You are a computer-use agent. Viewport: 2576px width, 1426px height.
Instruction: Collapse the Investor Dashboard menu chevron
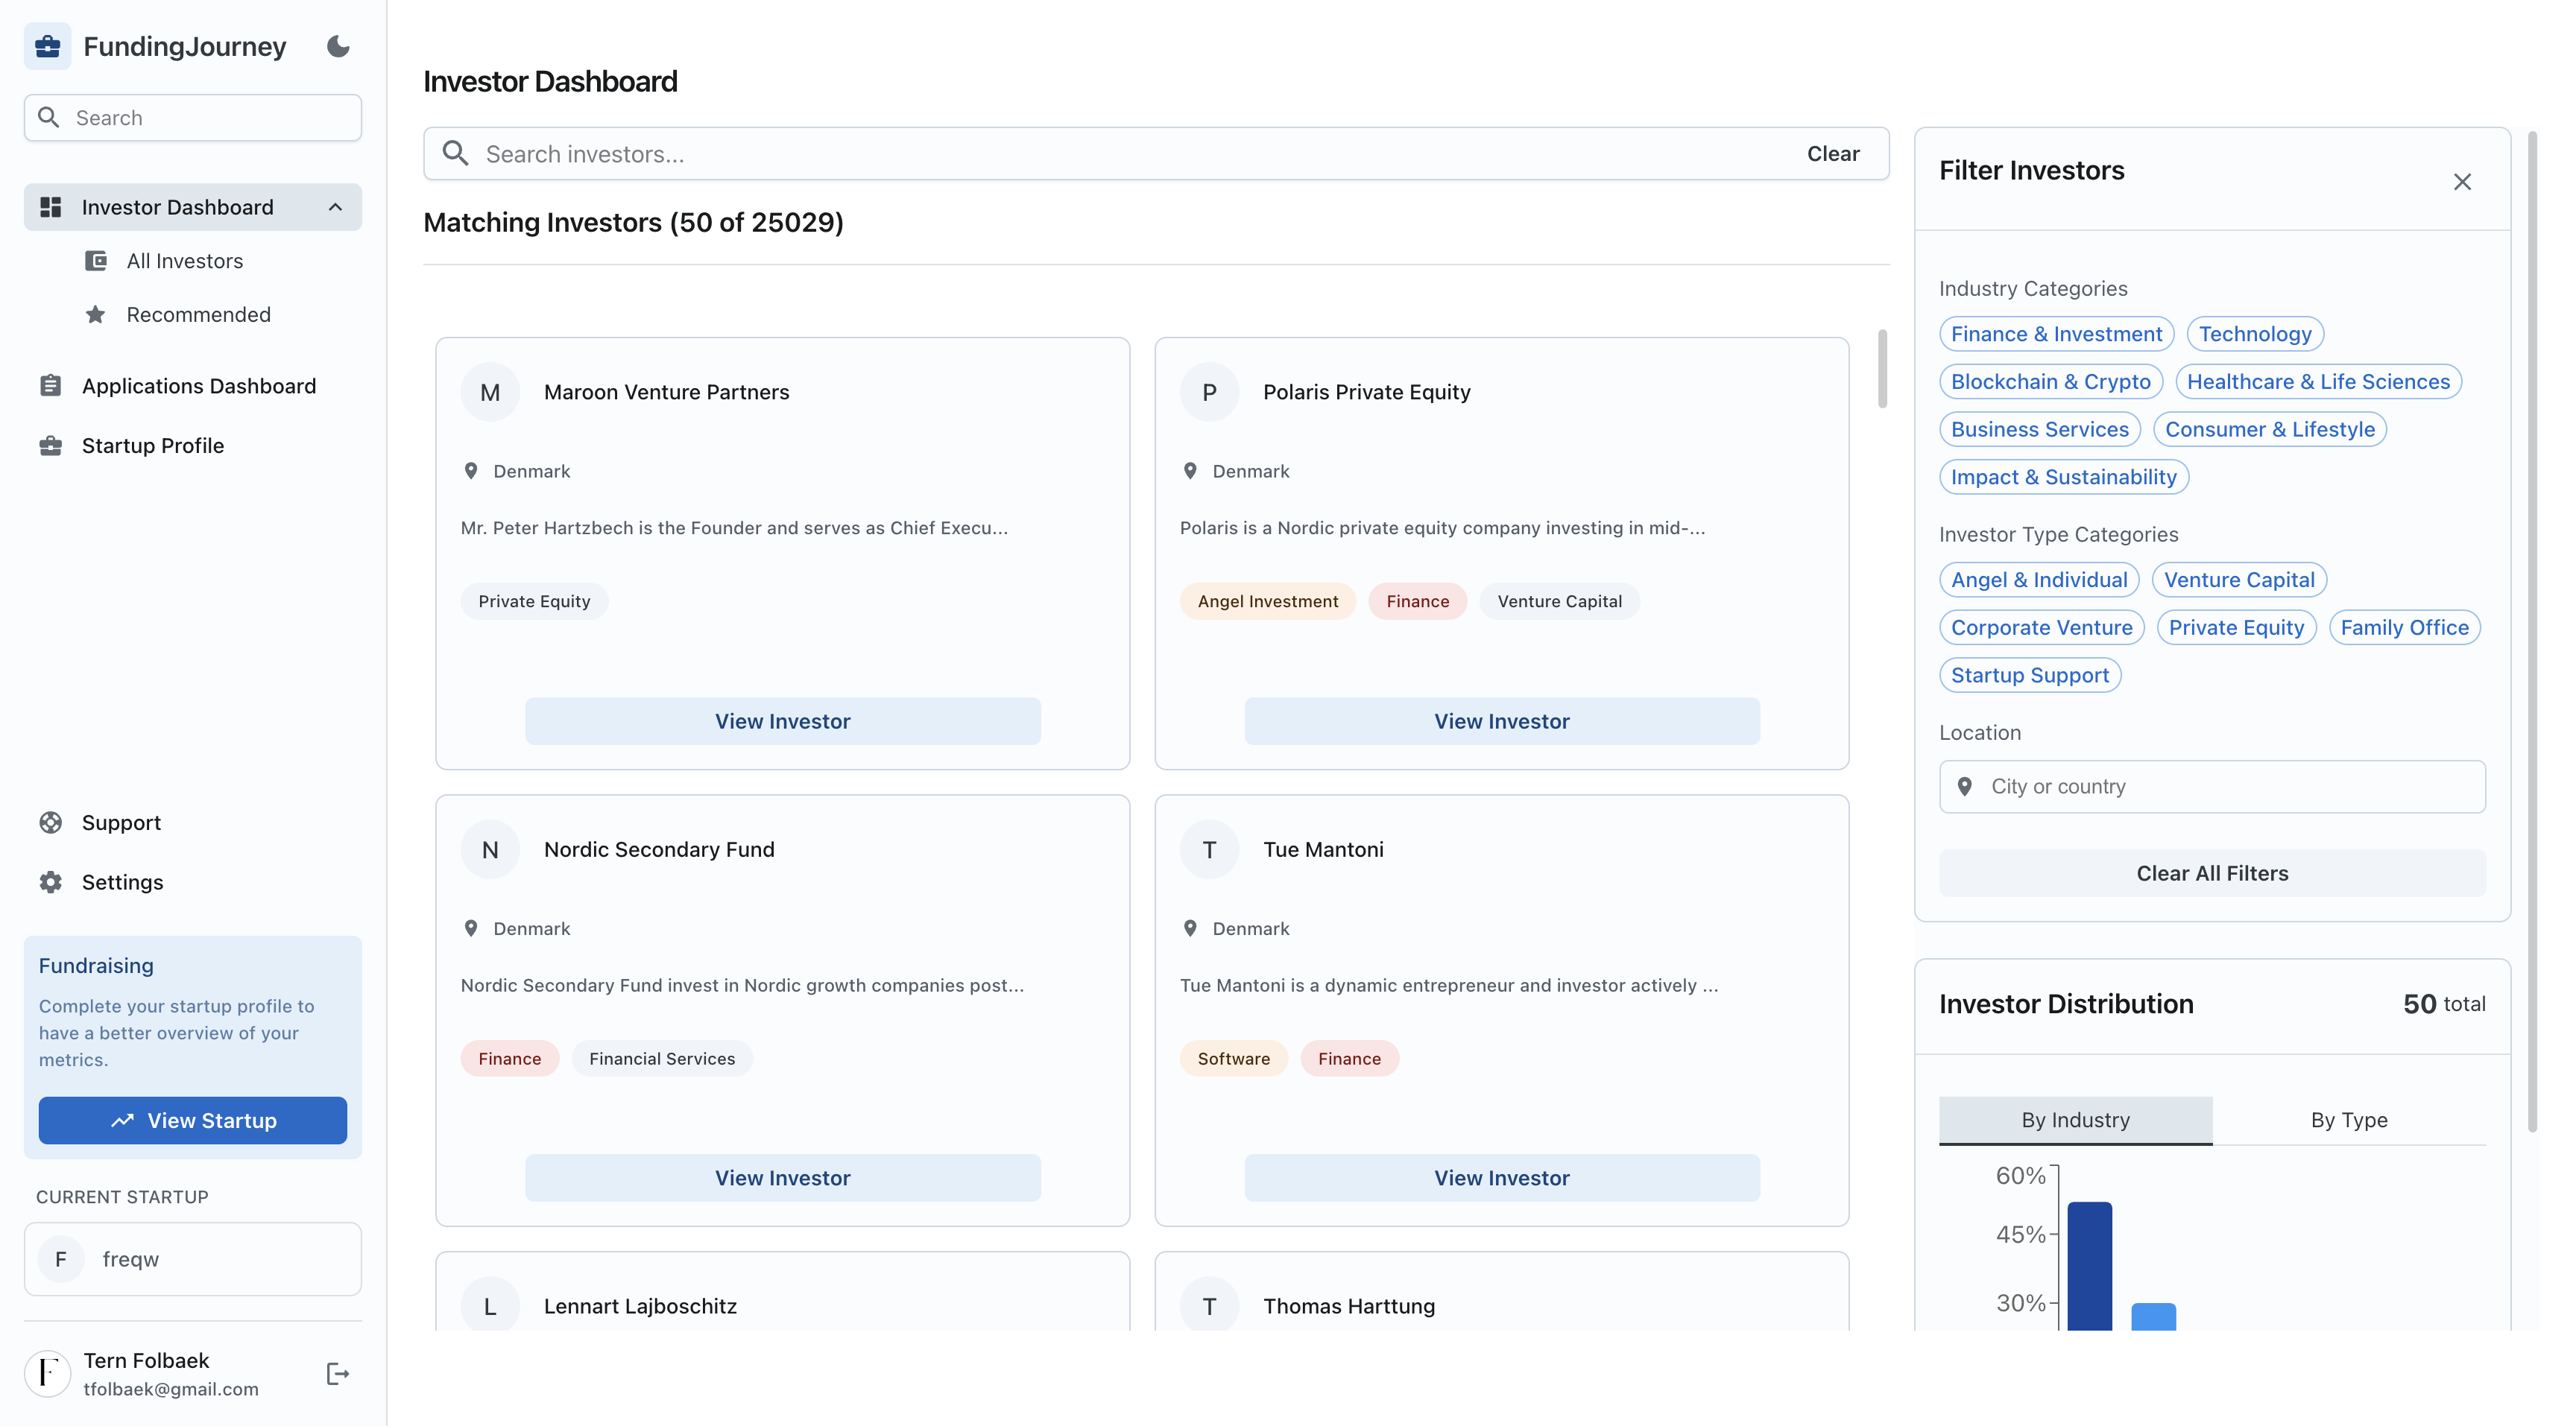(335, 207)
